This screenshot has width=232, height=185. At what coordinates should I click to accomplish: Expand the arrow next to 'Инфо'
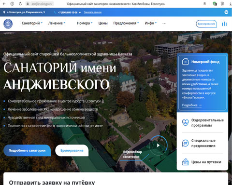pos(156,23)
